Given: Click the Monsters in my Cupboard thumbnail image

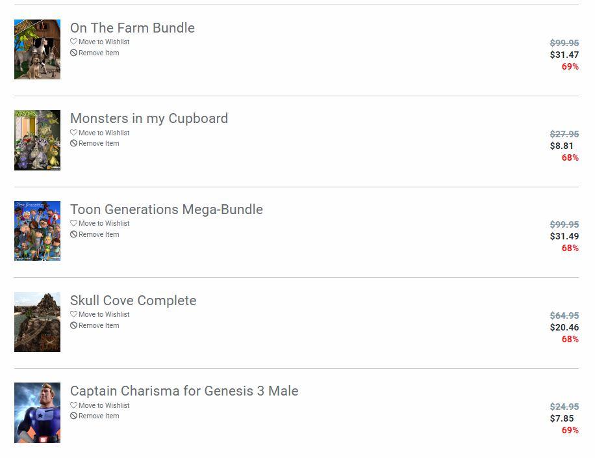Looking at the screenshot, I should pos(37,140).
